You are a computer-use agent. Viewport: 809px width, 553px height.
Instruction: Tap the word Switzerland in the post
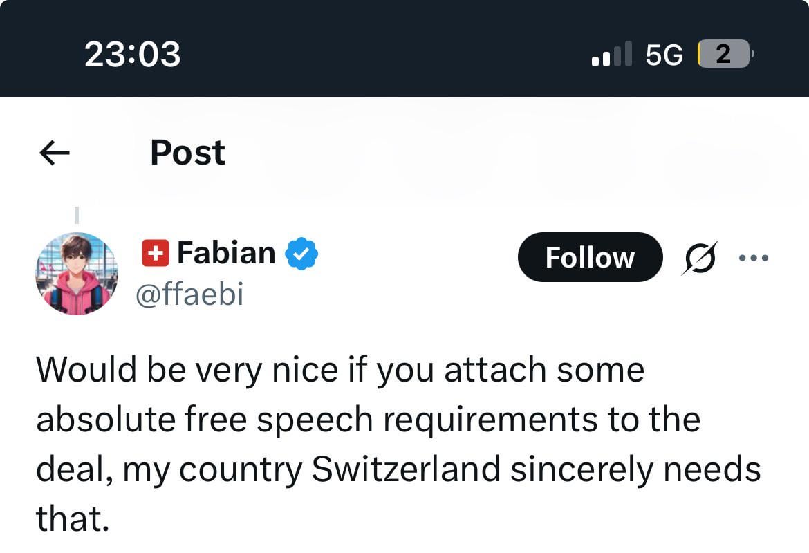[x=406, y=469]
